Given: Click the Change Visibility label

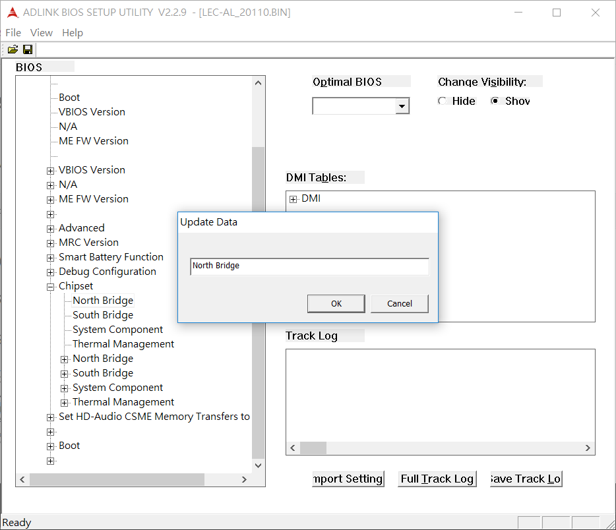Looking at the screenshot, I should click(x=482, y=82).
